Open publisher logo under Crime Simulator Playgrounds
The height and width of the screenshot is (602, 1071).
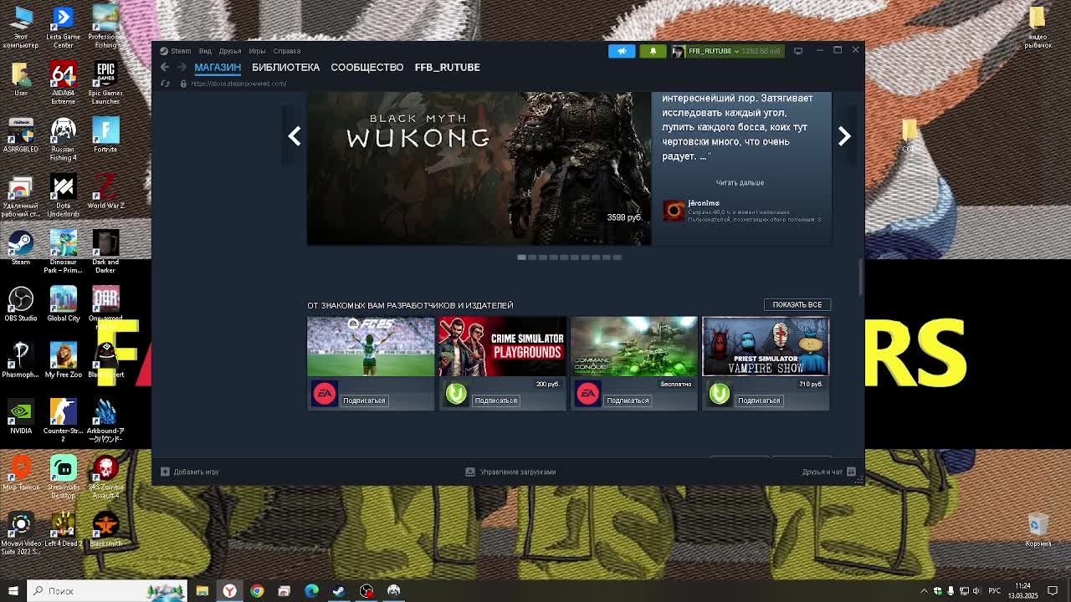click(x=456, y=393)
